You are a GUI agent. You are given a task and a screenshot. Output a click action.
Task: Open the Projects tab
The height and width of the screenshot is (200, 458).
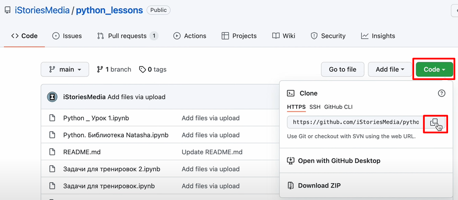239,36
